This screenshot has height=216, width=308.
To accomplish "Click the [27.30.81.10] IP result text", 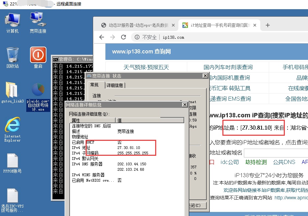I will click(256, 128).
